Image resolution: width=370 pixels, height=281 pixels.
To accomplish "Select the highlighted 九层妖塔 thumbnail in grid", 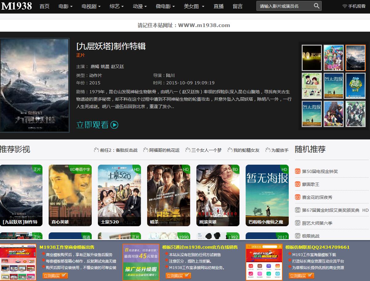I will [x=356, y=58].
